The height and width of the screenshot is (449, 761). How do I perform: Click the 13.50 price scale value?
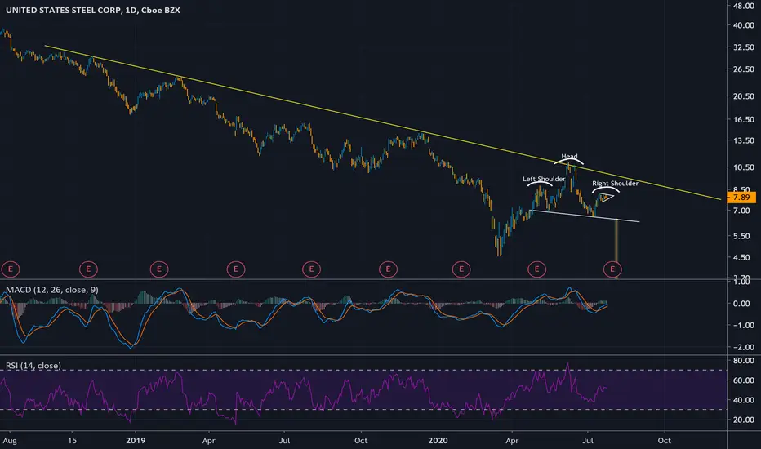click(x=744, y=140)
